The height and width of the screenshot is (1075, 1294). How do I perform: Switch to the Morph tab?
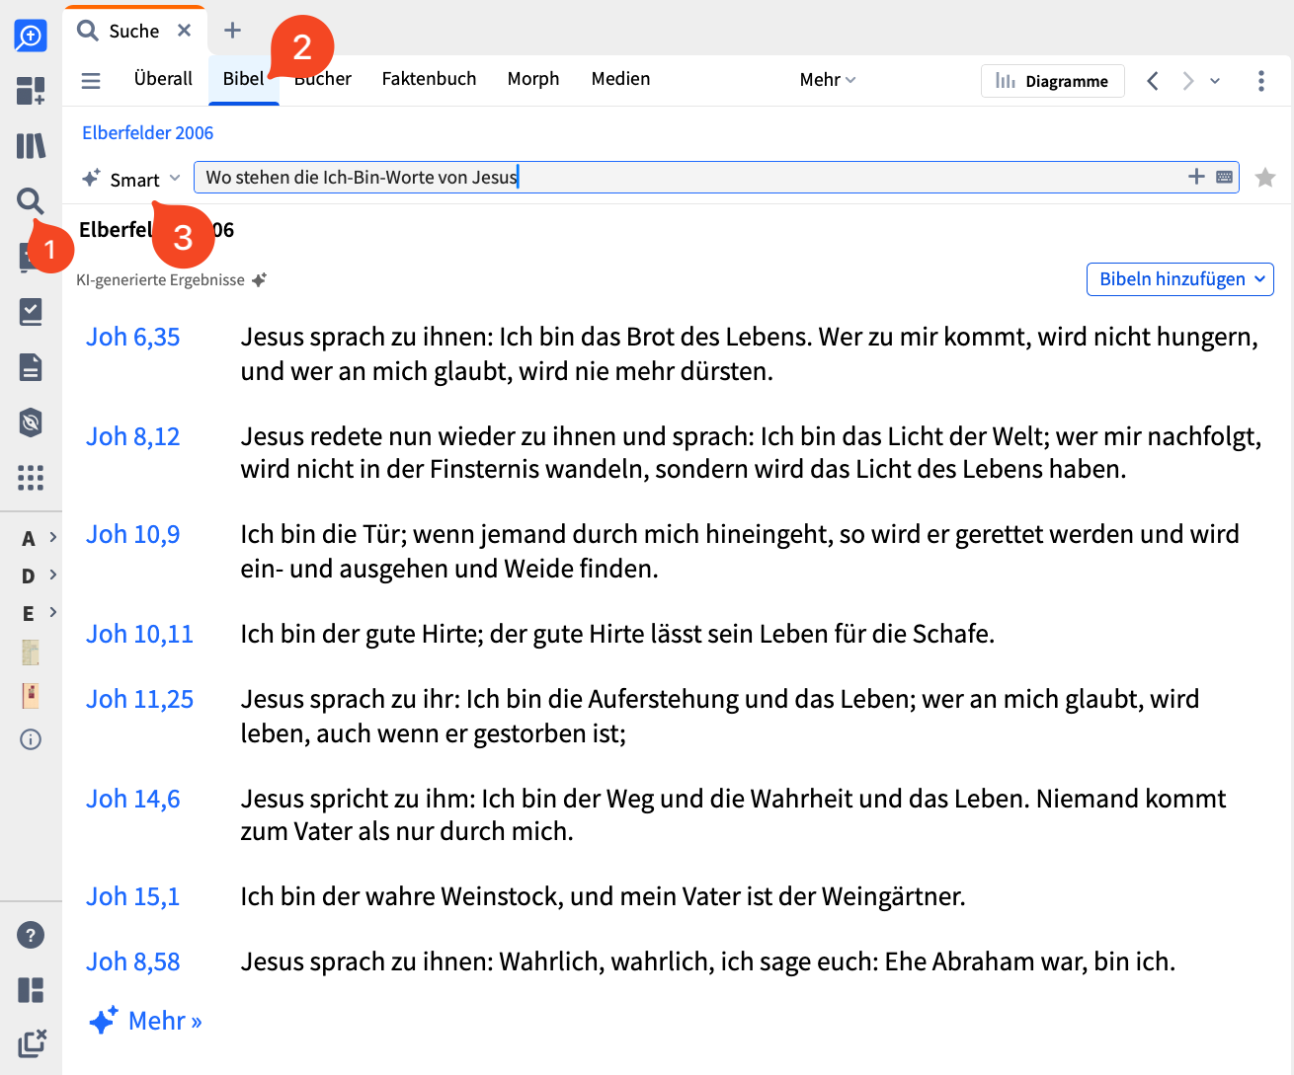click(533, 79)
